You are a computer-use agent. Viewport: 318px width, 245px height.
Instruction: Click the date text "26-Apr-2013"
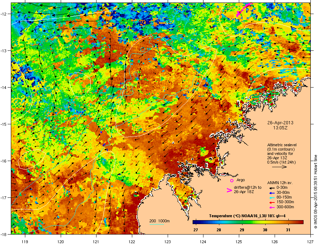point(280,123)
